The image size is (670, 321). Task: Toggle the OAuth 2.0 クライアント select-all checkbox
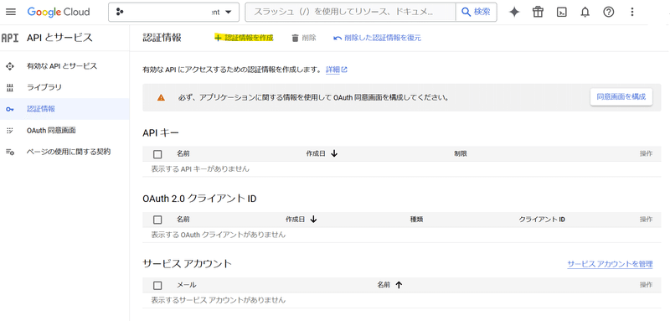pos(157,220)
